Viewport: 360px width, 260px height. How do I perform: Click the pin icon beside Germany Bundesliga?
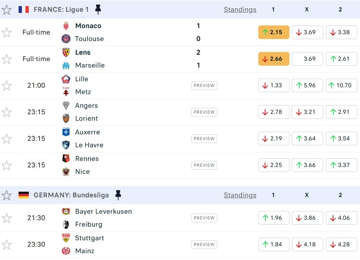coord(118,195)
